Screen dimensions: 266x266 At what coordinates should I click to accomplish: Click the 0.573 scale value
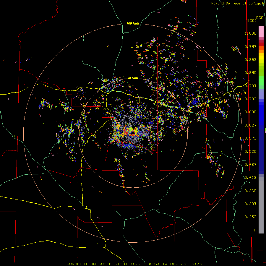pos(250,138)
